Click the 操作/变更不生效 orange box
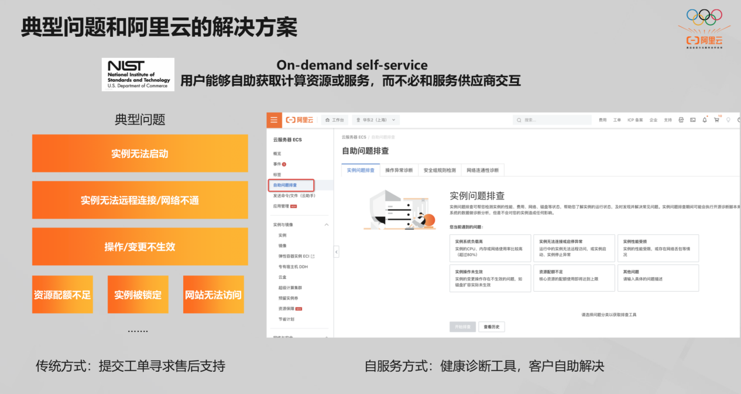 140,247
